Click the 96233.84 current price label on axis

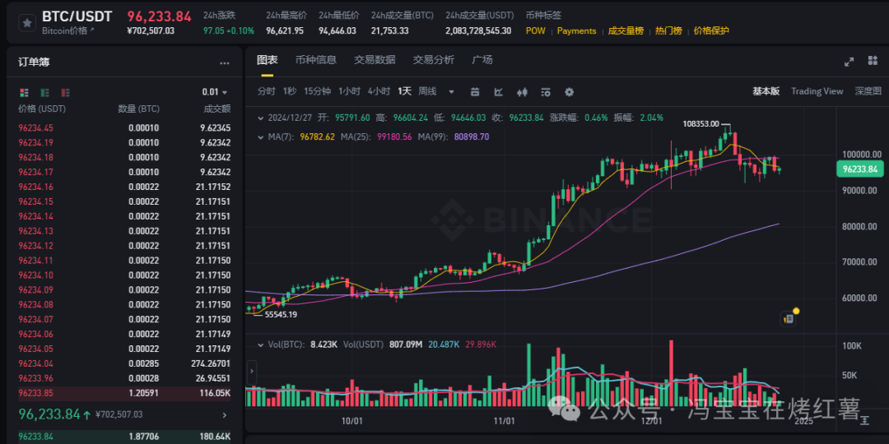coord(859,169)
